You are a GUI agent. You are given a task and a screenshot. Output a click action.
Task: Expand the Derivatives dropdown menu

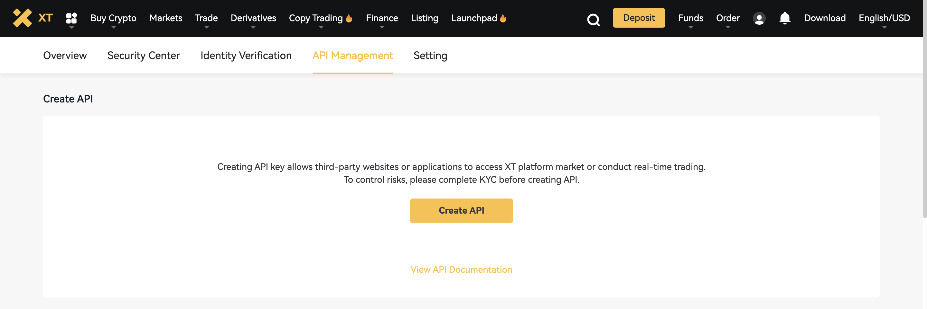pos(253,18)
